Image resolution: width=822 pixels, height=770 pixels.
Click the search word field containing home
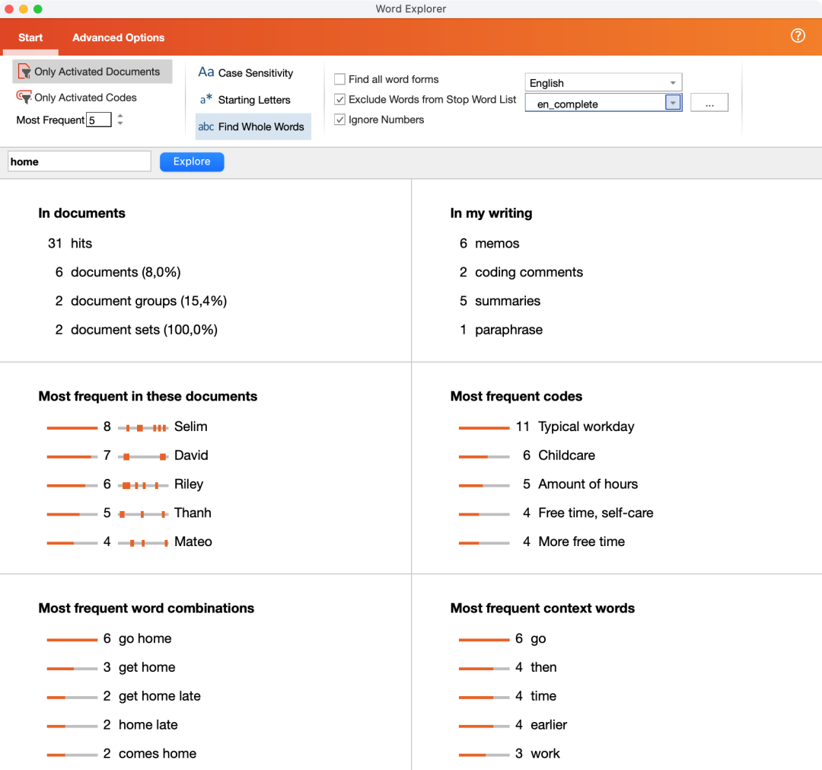tap(79, 161)
